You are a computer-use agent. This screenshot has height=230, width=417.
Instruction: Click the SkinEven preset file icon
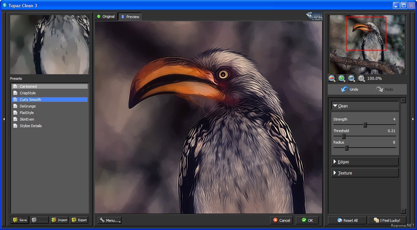15,119
